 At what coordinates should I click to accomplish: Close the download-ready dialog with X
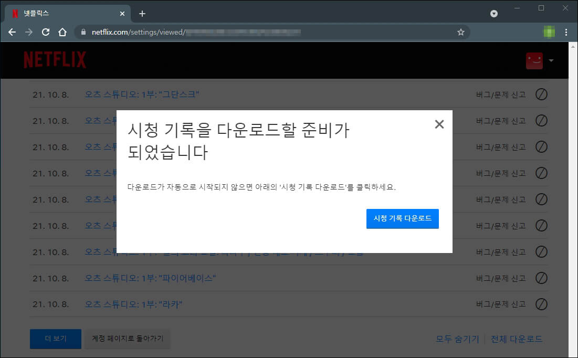pos(439,124)
